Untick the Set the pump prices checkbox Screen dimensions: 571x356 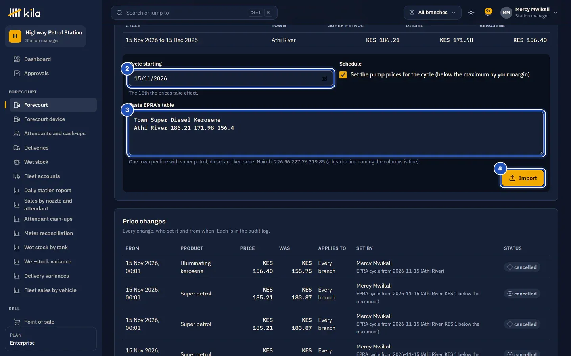click(343, 75)
